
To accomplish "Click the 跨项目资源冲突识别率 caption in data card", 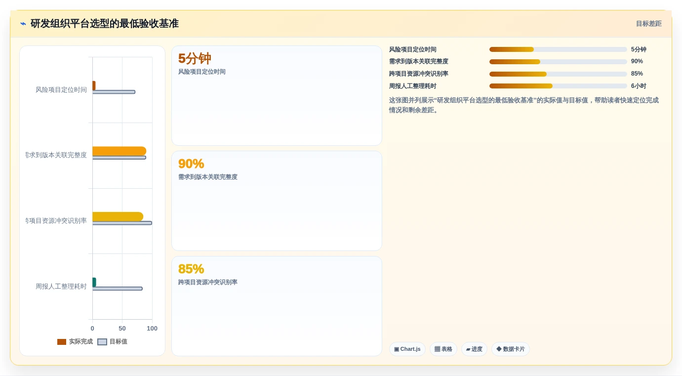I will pos(208,282).
